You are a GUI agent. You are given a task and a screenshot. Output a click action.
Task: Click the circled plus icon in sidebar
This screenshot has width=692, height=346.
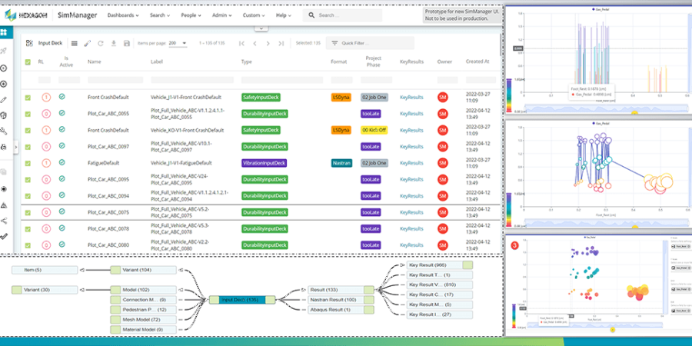4,84
